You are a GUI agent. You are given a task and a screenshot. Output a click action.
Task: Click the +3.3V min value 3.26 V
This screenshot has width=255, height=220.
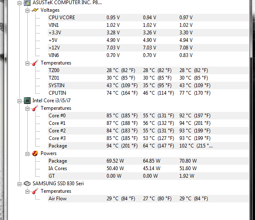(149, 33)
